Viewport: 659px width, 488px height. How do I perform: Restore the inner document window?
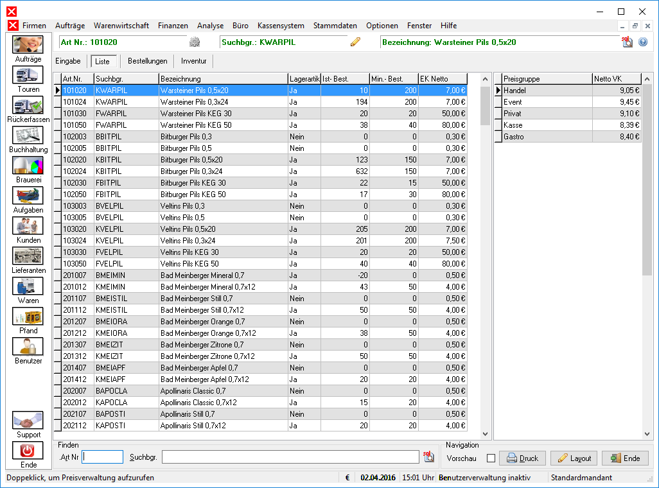coord(635,26)
